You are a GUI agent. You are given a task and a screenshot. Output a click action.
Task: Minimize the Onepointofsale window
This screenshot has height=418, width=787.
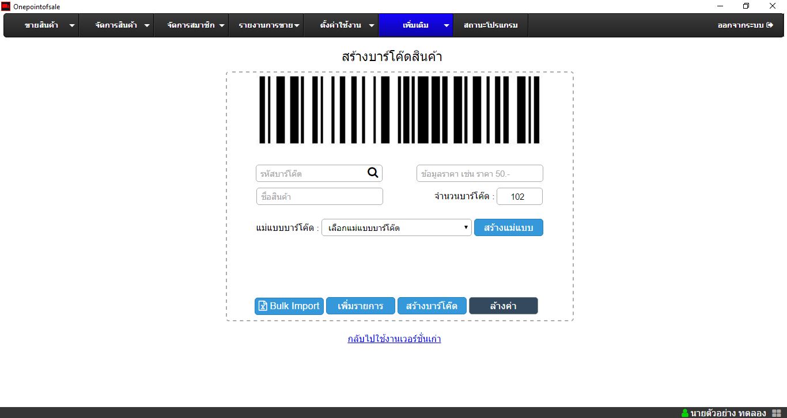click(720, 6)
